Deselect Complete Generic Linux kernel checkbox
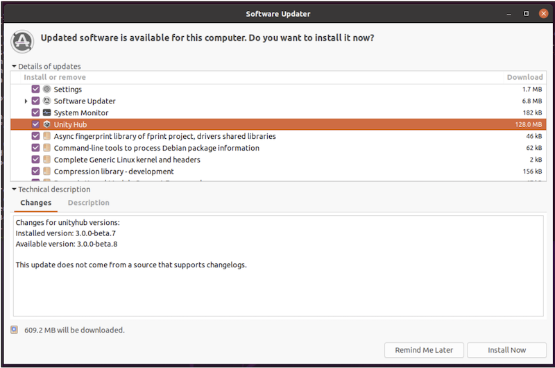555x368 pixels. [35, 160]
